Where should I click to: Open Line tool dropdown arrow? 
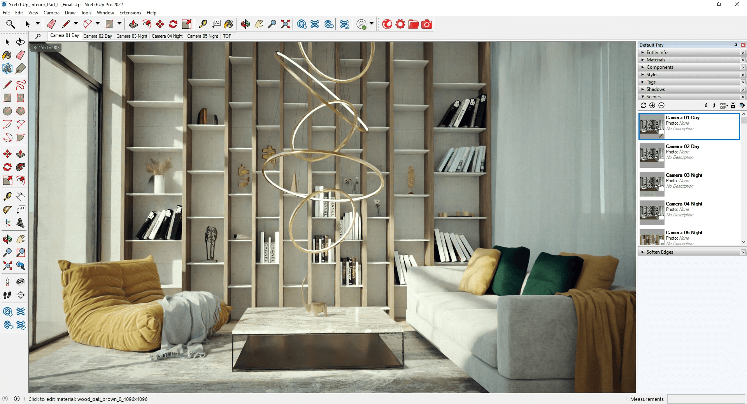[x=76, y=24]
